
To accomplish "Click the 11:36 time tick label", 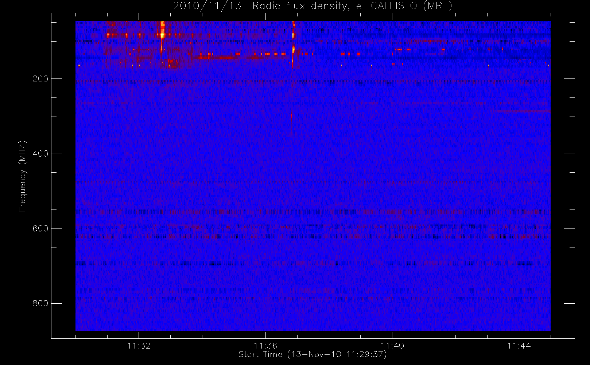I will 265,346.
